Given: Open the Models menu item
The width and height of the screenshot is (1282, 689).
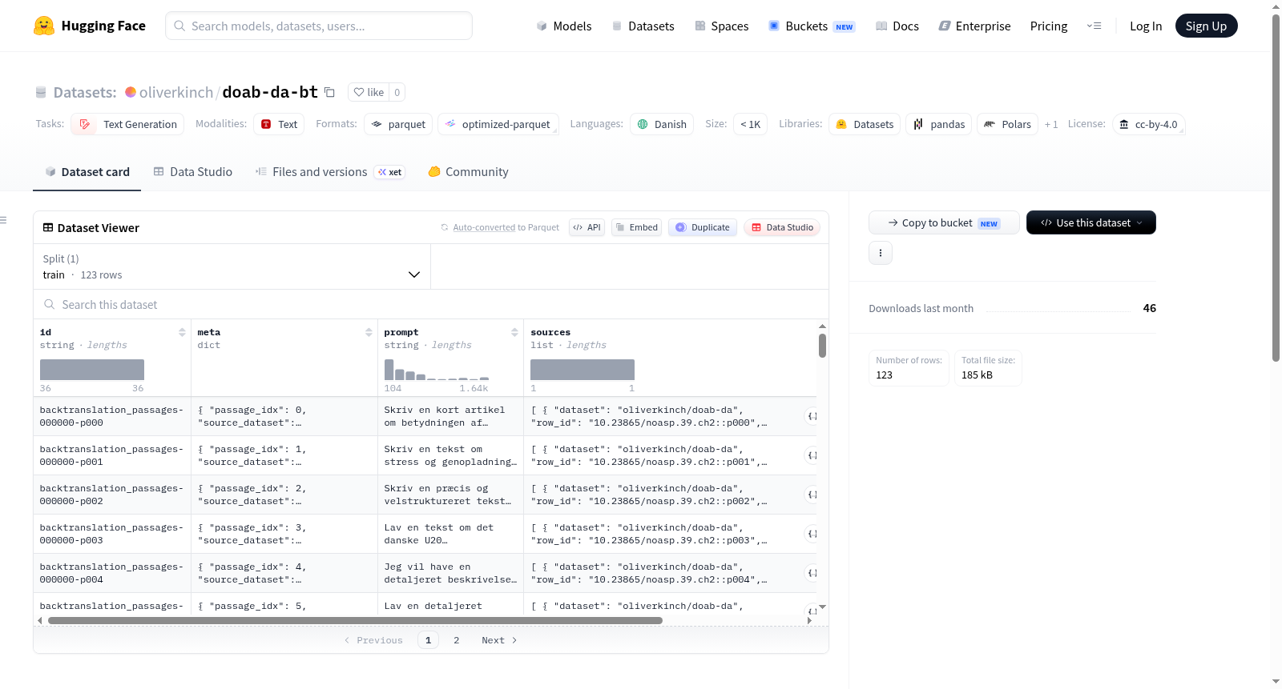Looking at the screenshot, I should (x=564, y=26).
